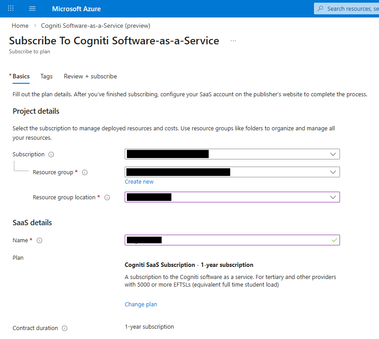
Task: Click the Name field info icon
Action: coord(39,240)
